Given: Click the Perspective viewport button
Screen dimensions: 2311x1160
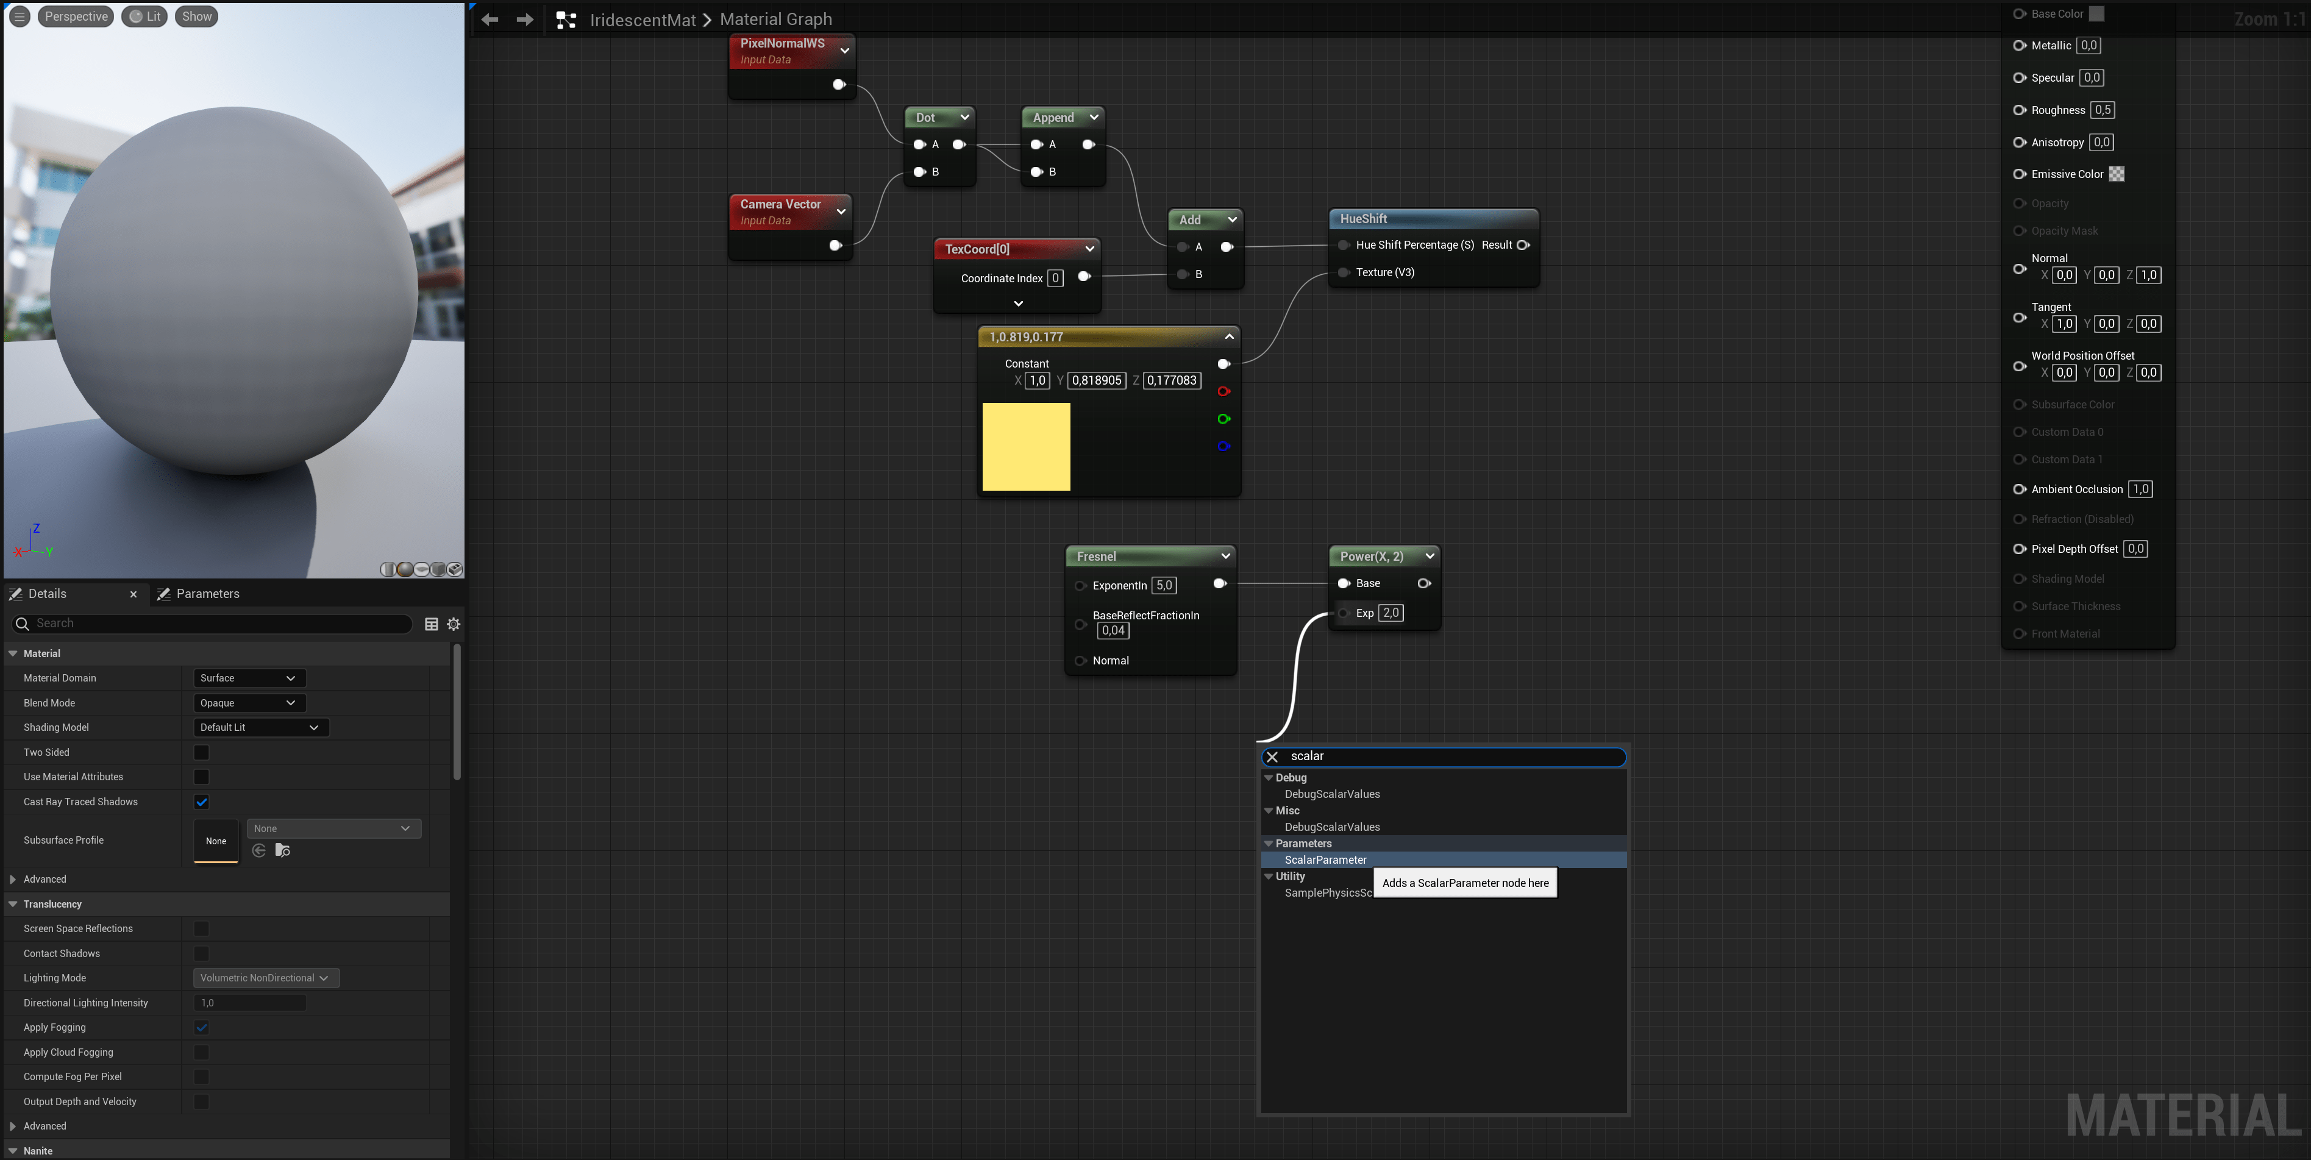Looking at the screenshot, I should 76,16.
